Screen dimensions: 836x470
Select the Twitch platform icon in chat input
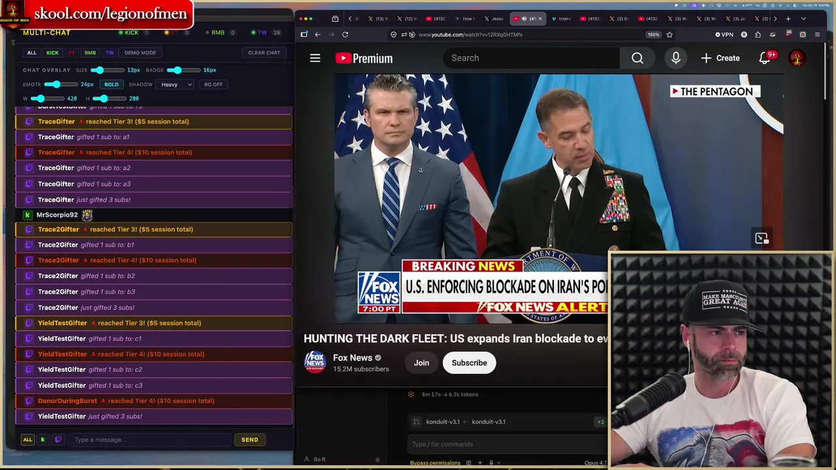58,439
